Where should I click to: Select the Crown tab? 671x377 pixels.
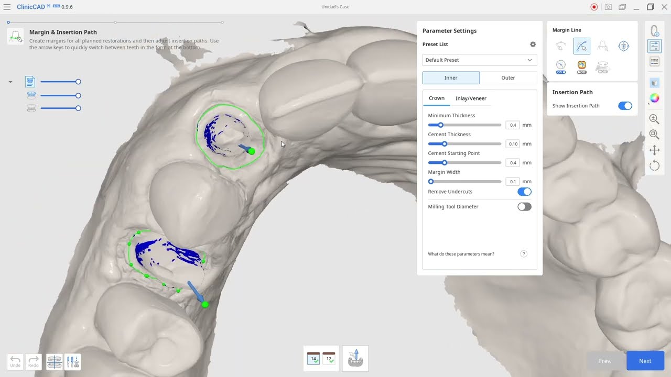click(436, 98)
